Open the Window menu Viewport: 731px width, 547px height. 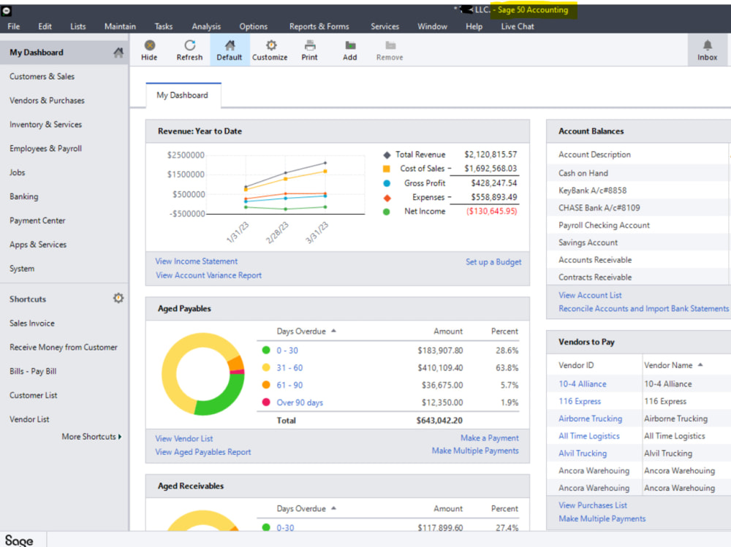point(432,26)
